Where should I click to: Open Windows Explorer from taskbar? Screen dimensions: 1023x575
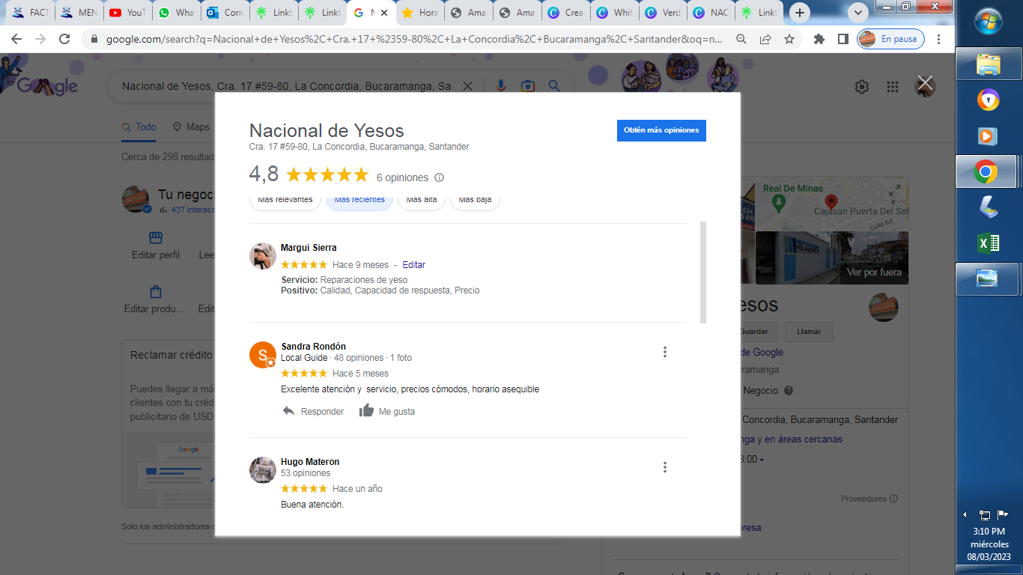(989, 64)
